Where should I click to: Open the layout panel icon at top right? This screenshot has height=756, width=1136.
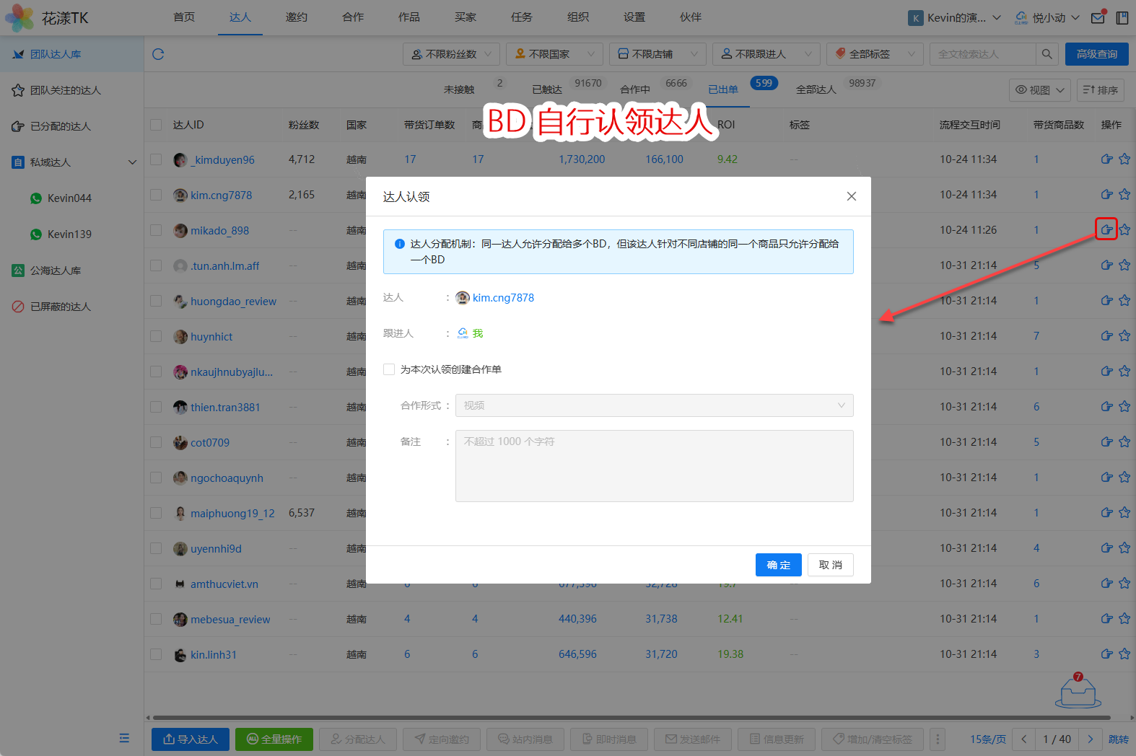click(1122, 18)
